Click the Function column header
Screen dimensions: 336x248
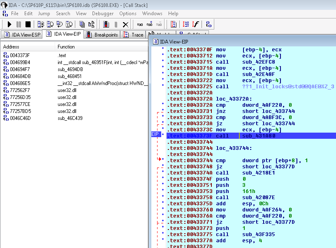pyautogui.click(x=66, y=47)
